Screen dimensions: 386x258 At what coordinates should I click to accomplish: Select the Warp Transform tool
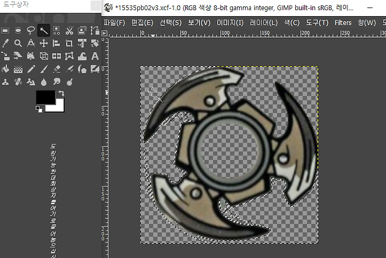(82, 56)
